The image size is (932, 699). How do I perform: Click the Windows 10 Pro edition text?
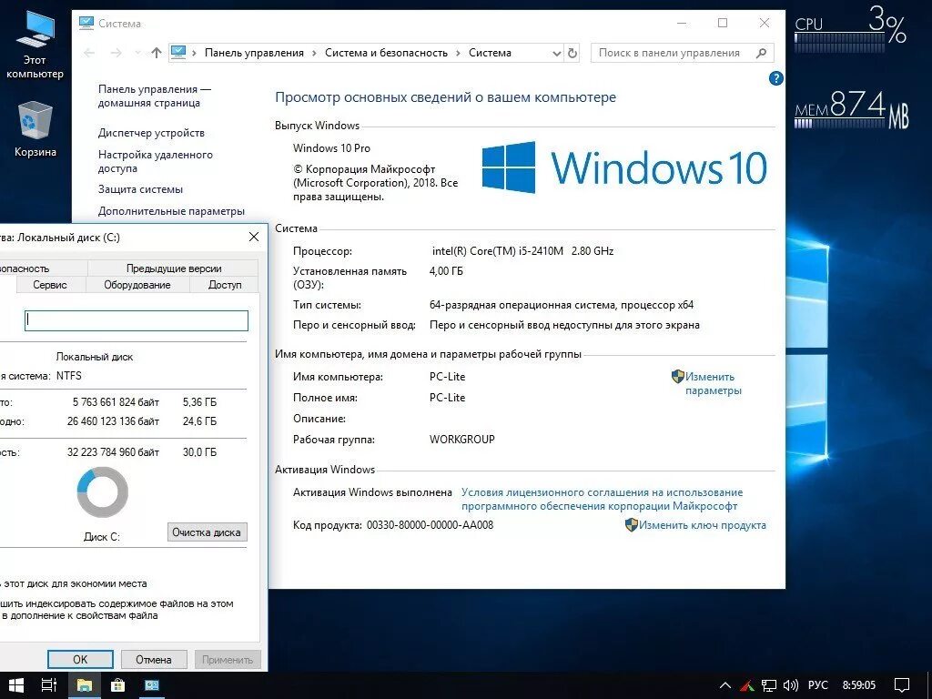(331, 148)
